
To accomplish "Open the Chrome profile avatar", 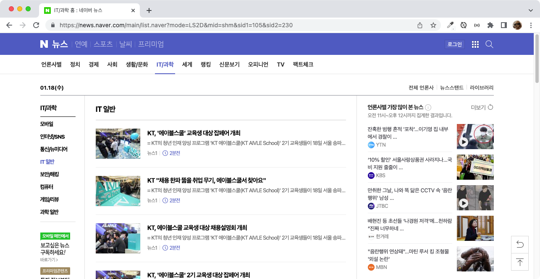I will coord(517,25).
